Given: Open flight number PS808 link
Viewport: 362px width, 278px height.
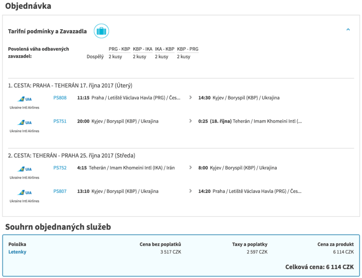Looking at the screenshot, I should 60,98.
